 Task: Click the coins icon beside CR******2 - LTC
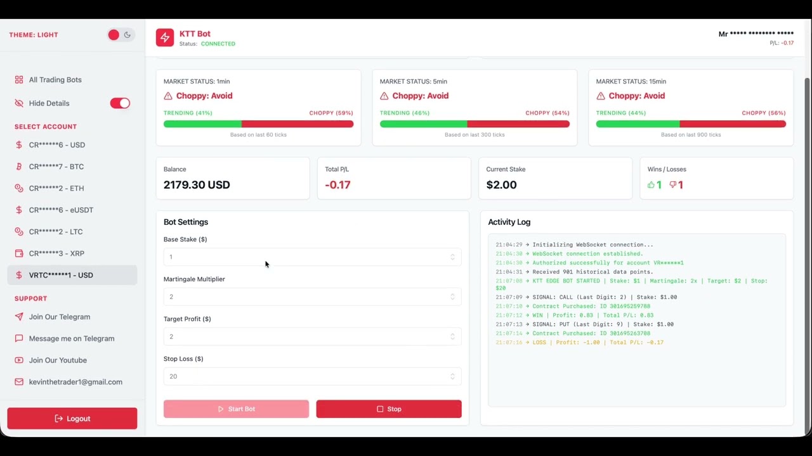[x=19, y=232]
